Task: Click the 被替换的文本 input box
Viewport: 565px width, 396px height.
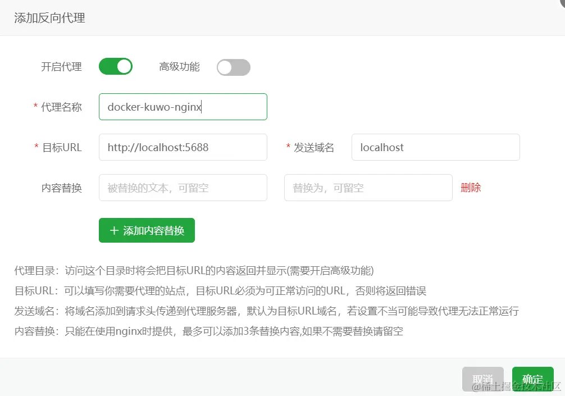Action: coord(183,188)
